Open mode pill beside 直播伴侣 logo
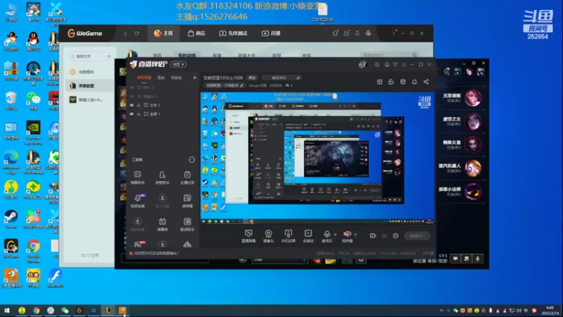Image resolution: width=563 pixels, height=317 pixels. (179, 64)
